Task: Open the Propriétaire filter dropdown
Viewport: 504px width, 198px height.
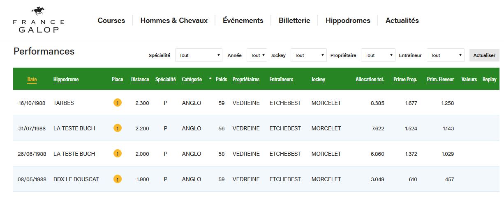Action: click(378, 55)
